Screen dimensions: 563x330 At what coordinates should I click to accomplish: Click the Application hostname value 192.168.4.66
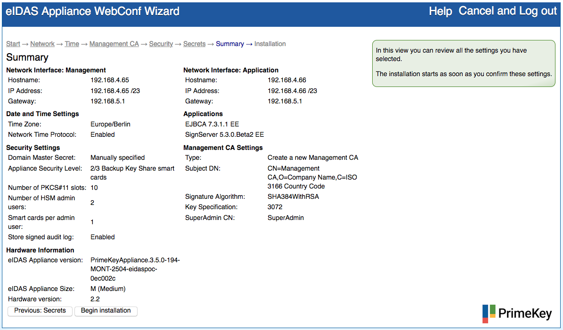click(x=287, y=80)
